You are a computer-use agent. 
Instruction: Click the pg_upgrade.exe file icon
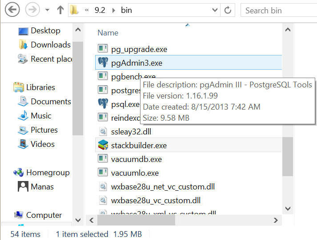click(103, 48)
